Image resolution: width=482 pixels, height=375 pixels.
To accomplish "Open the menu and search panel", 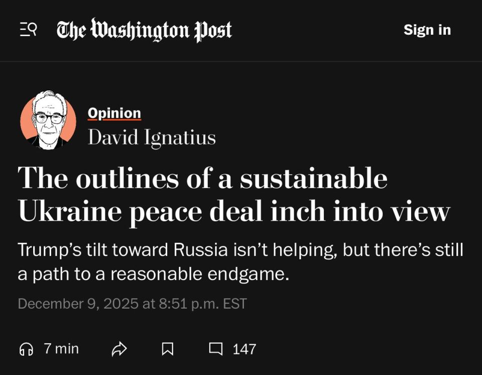I will 28,30.
